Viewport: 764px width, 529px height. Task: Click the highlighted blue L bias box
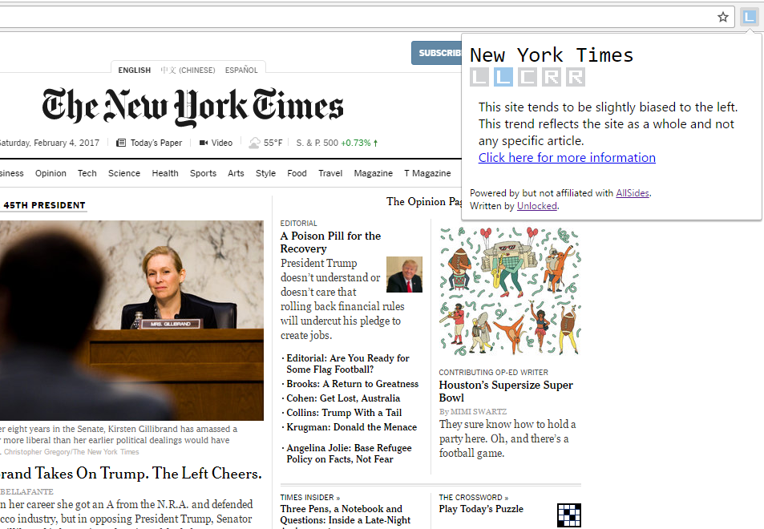pyautogui.click(x=503, y=77)
